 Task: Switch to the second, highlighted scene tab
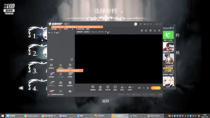tap(60, 29)
